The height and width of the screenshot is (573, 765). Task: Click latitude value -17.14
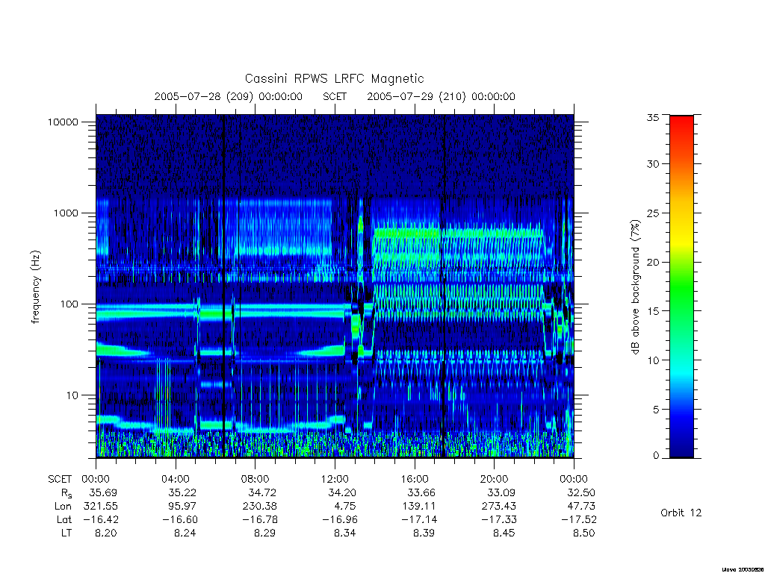click(419, 520)
